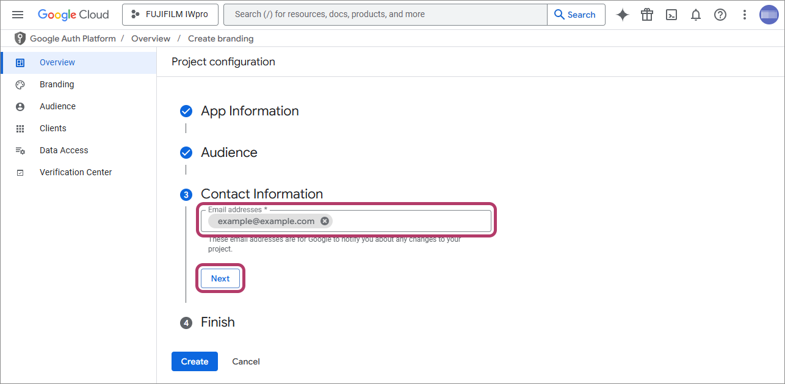Click the user account avatar
785x384 pixels.
(769, 15)
